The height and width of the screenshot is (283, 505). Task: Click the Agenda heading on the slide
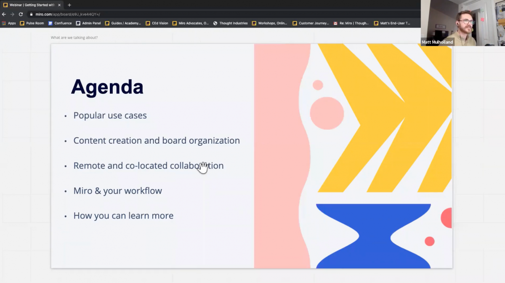click(107, 87)
